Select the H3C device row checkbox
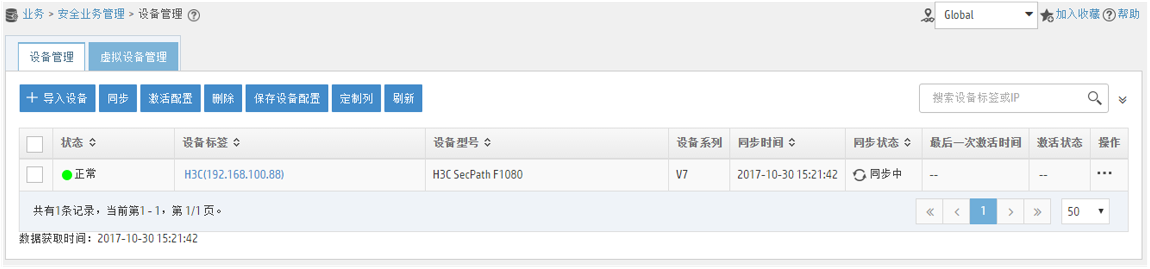 click(35, 174)
